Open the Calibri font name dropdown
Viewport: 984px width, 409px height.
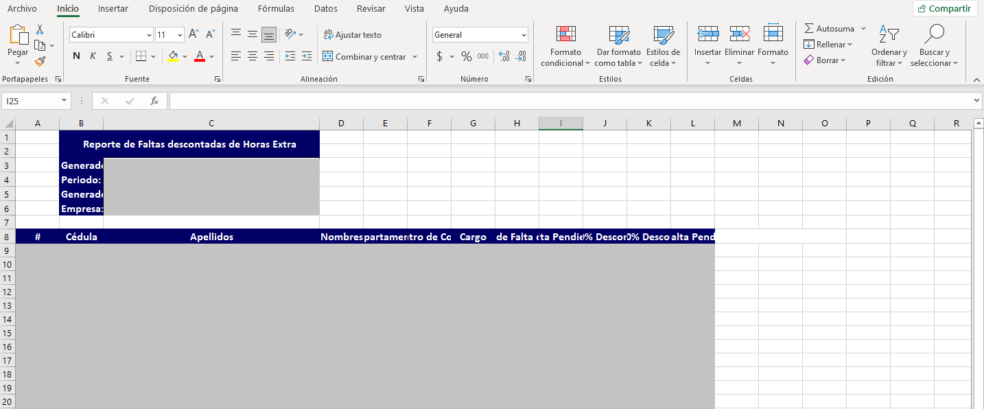pos(150,35)
